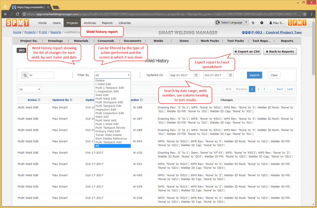Viewport: 317px width, 208px height.
Task: Open the browser three-dot menu
Action: [x=311, y=14]
